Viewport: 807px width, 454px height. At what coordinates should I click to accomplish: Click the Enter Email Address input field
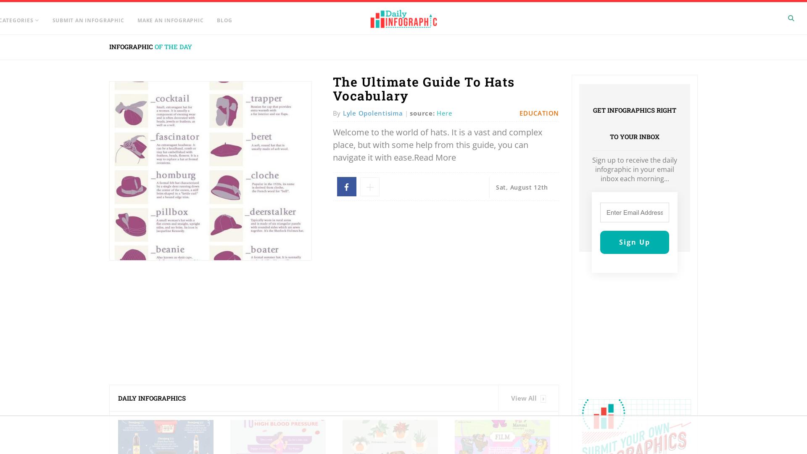tap(634, 212)
